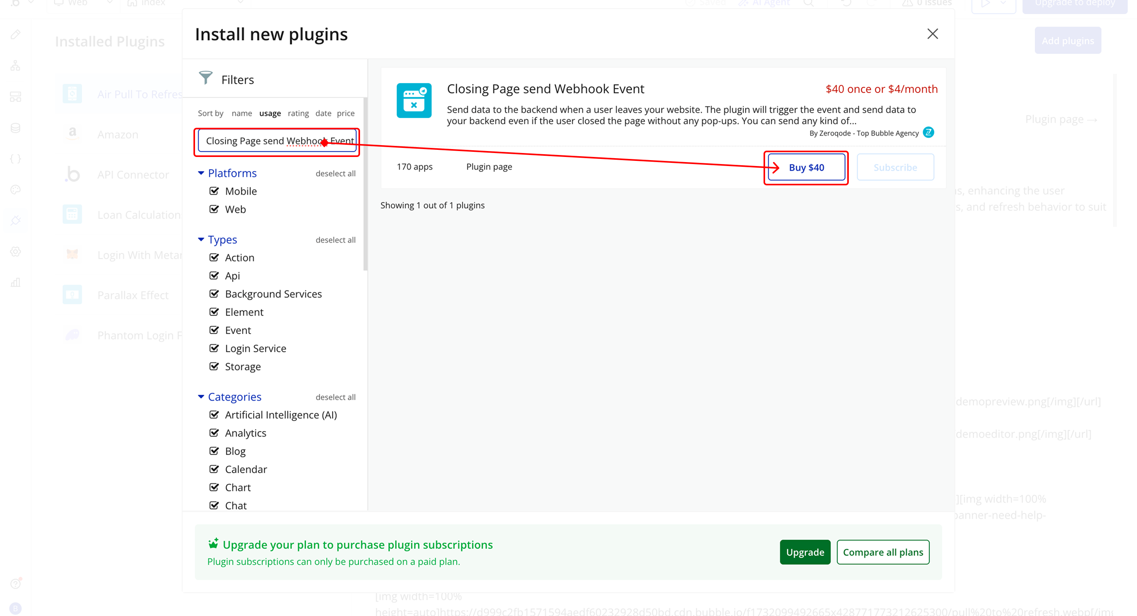The width and height of the screenshot is (1137, 616).
Task: Open the Logs chart icon in sidebar
Action: (x=15, y=283)
